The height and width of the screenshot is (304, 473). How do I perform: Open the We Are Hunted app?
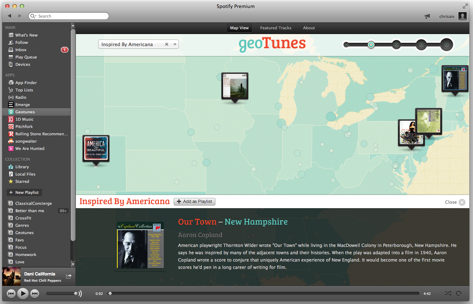coord(30,149)
